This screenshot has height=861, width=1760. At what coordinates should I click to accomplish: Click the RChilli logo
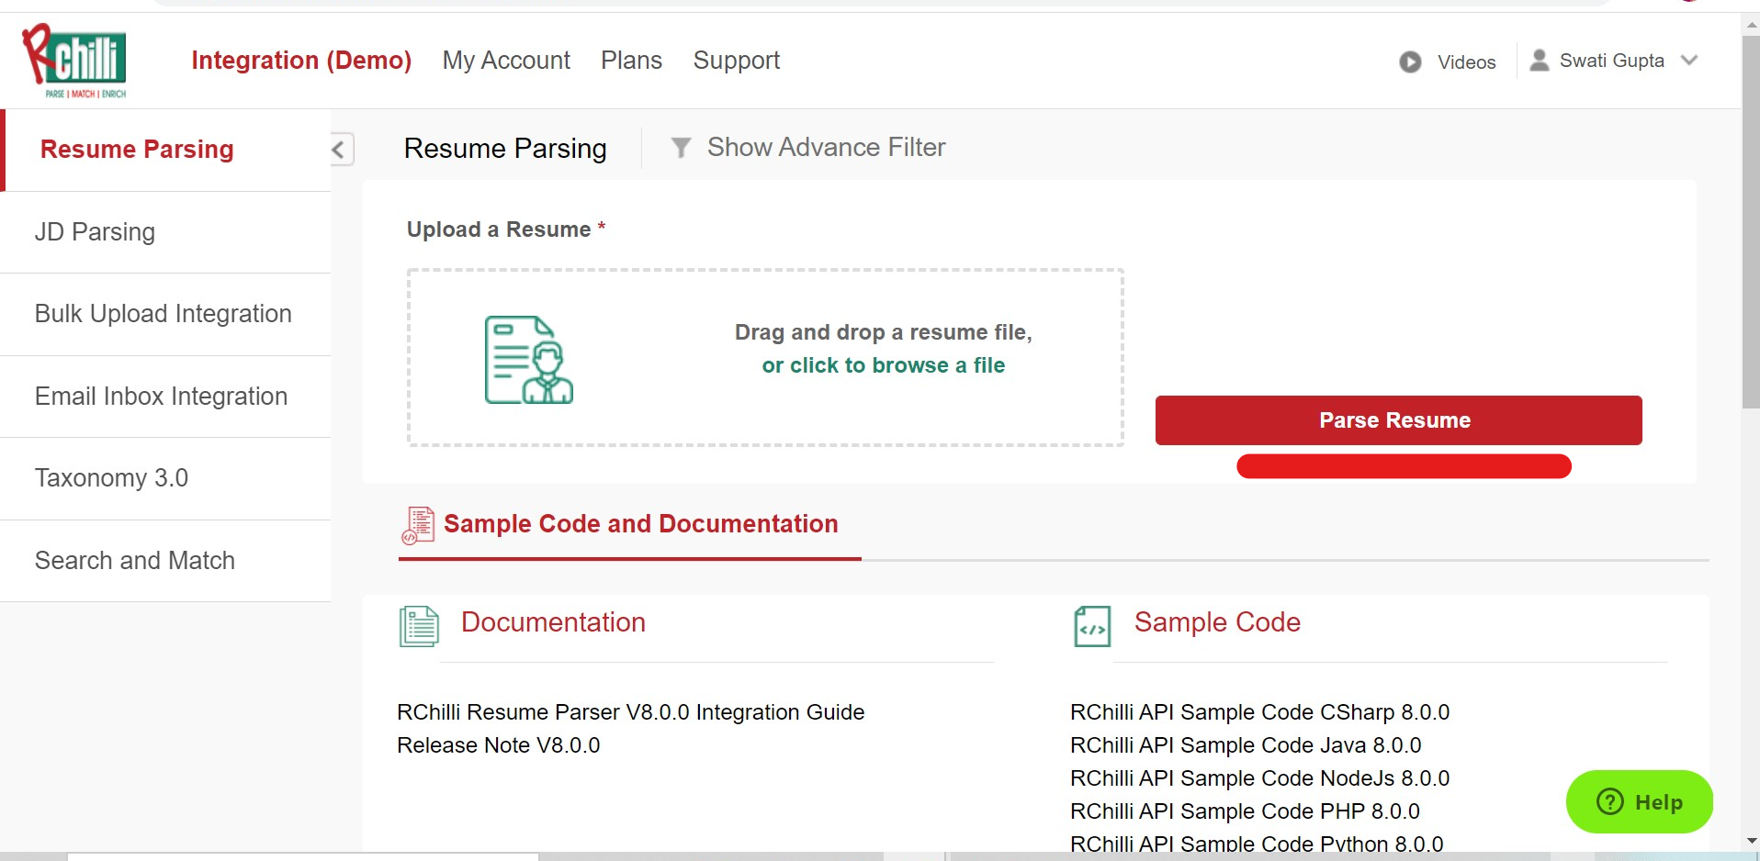click(74, 61)
